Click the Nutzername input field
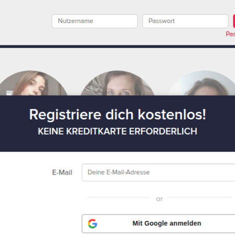 (95, 21)
